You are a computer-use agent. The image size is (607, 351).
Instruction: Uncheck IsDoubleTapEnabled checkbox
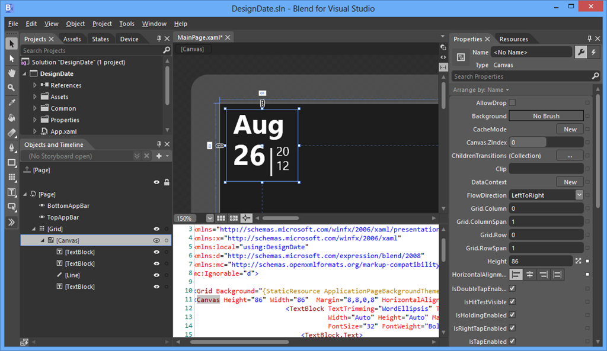[512, 288]
